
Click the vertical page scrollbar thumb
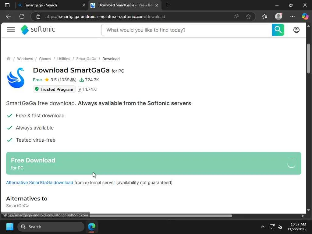click(x=308, y=58)
